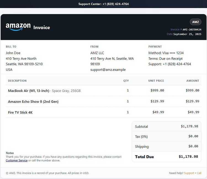Screen dimensions: 207x179
Task: Select the invoice number AMZ-20250424
Action: 192,30
